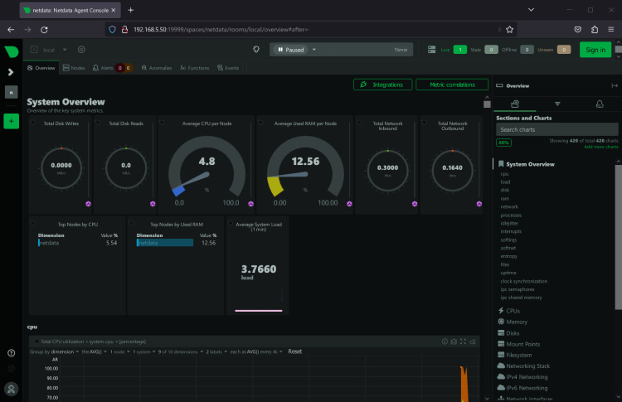Switch to the Anomalies tab
Screen dimensions: 622x402
[x=156, y=68]
